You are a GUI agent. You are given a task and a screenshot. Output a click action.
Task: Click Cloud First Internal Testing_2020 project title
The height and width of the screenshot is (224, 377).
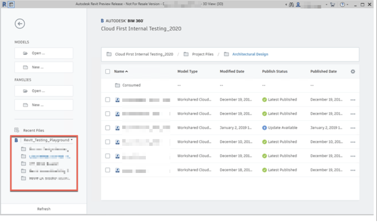[x=141, y=29]
